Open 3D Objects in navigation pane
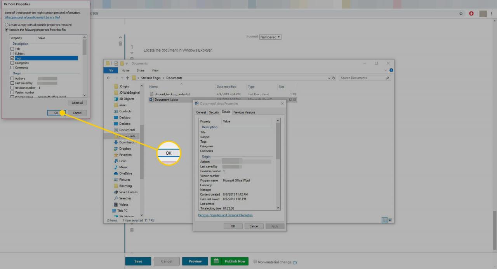This screenshot has height=269, width=497. click(124, 99)
